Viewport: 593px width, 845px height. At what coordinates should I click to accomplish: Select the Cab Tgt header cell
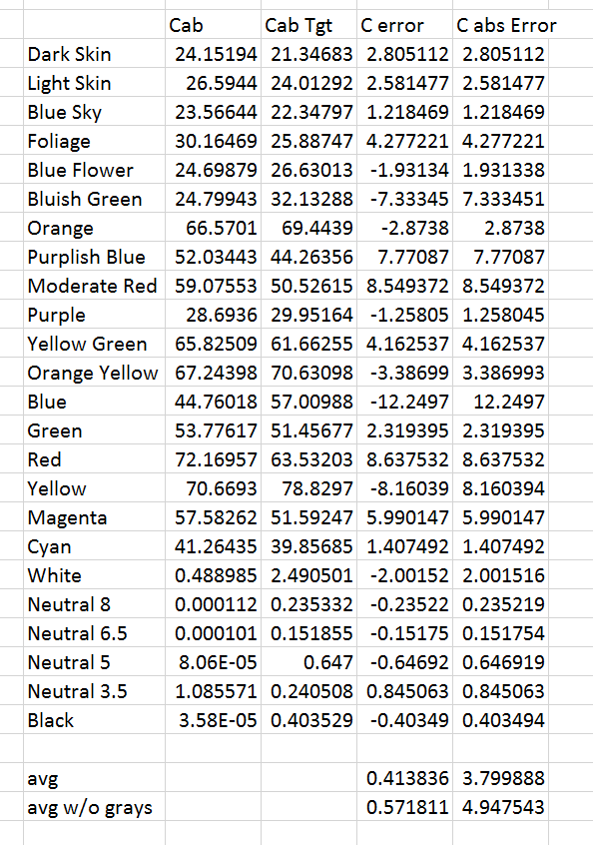click(x=308, y=25)
